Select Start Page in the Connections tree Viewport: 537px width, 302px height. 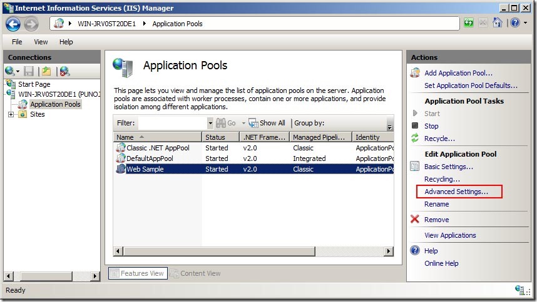34,84
